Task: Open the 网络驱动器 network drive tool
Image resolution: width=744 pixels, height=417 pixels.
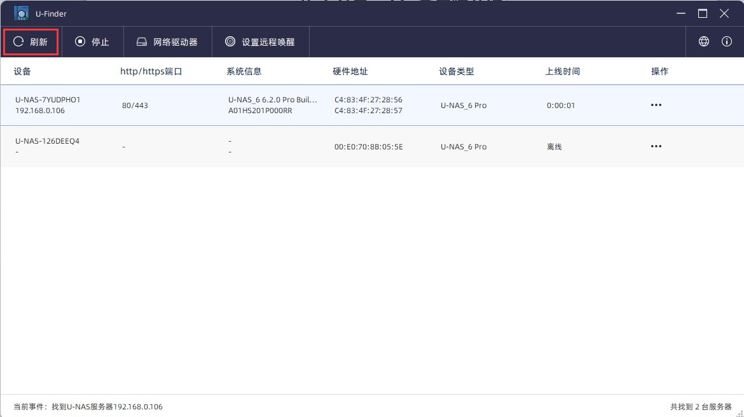Action: (x=167, y=42)
